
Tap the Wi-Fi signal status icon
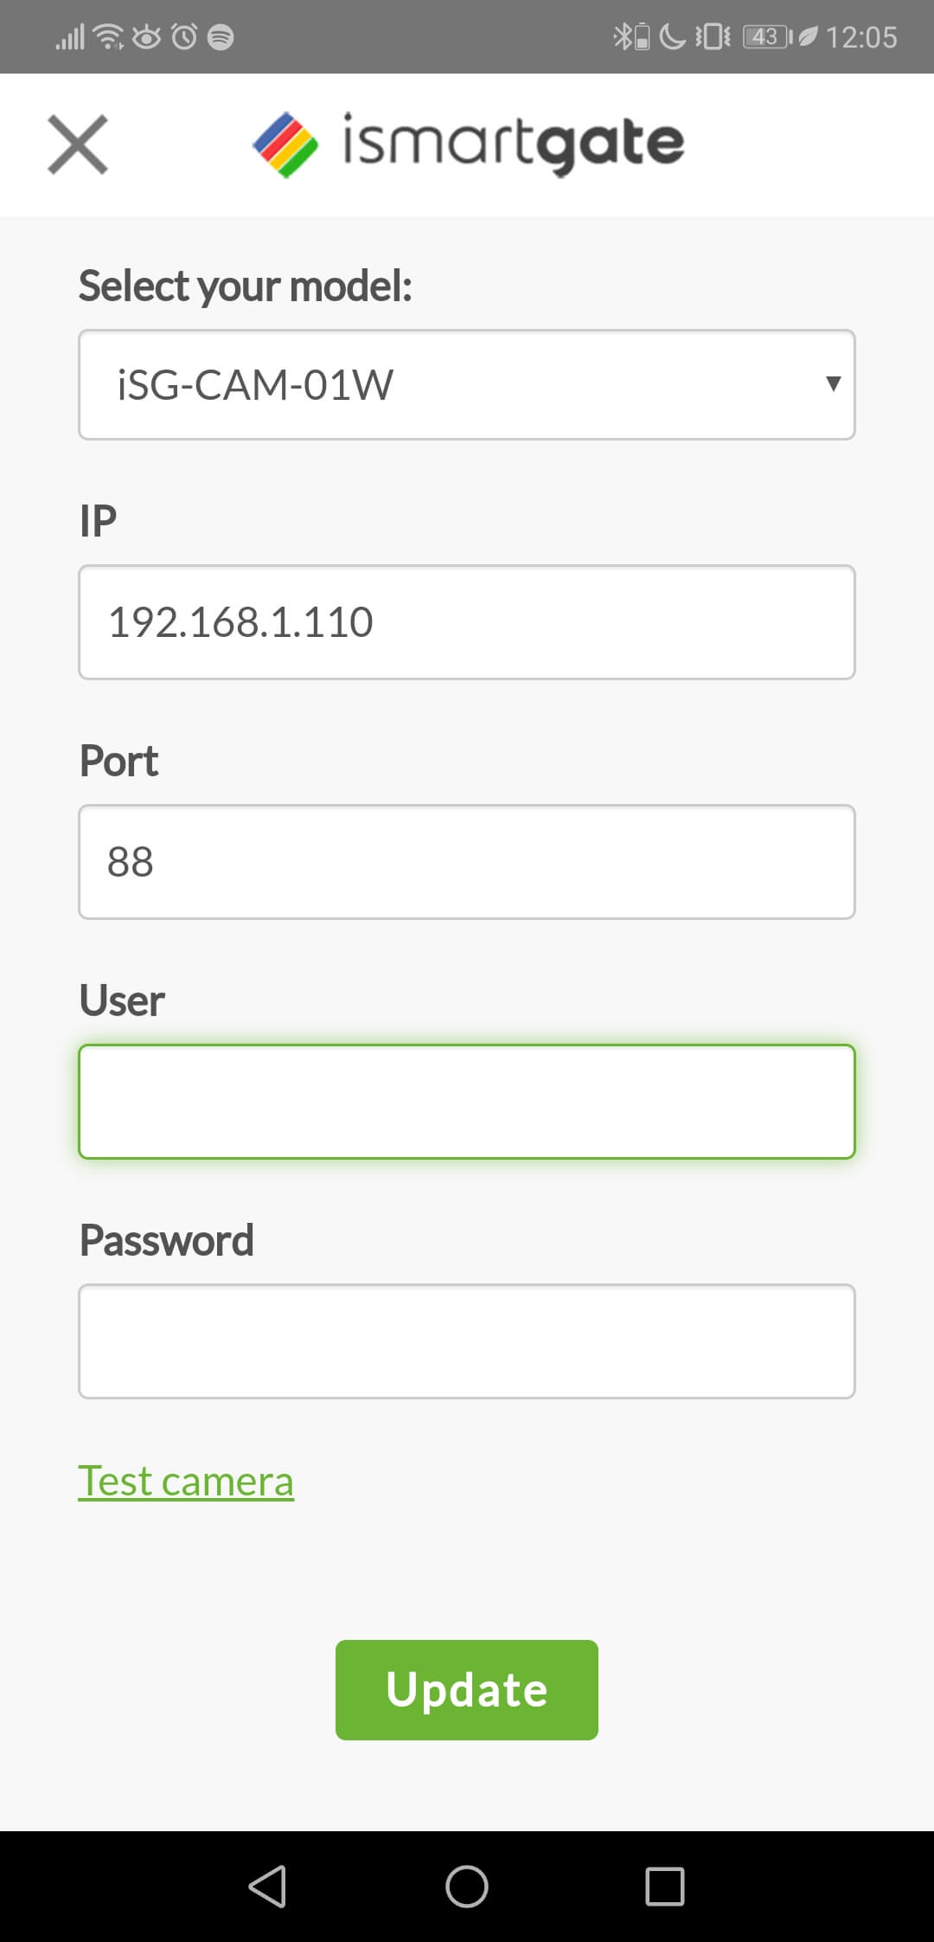[109, 36]
